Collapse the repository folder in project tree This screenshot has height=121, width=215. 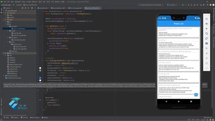[8, 37]
